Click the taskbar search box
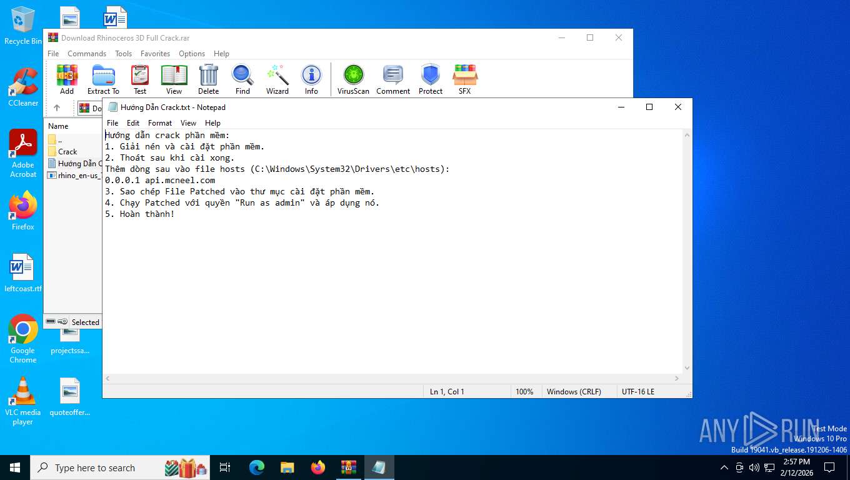850x480 pixels. point(121,467)
